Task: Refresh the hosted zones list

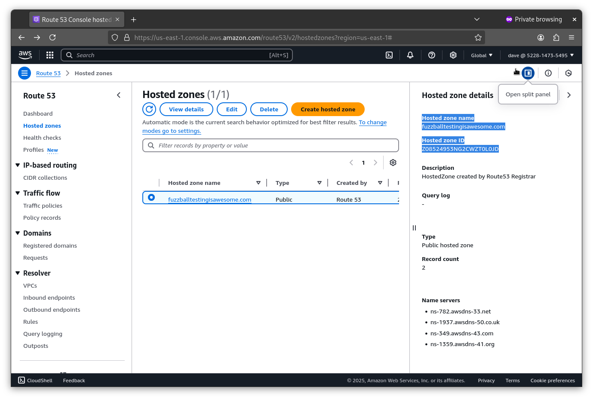Action: pos(149,109)
